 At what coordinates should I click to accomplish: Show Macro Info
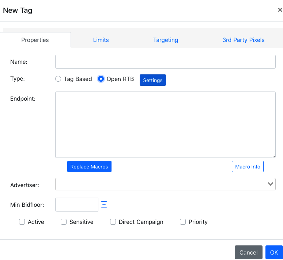pos(248,167)
